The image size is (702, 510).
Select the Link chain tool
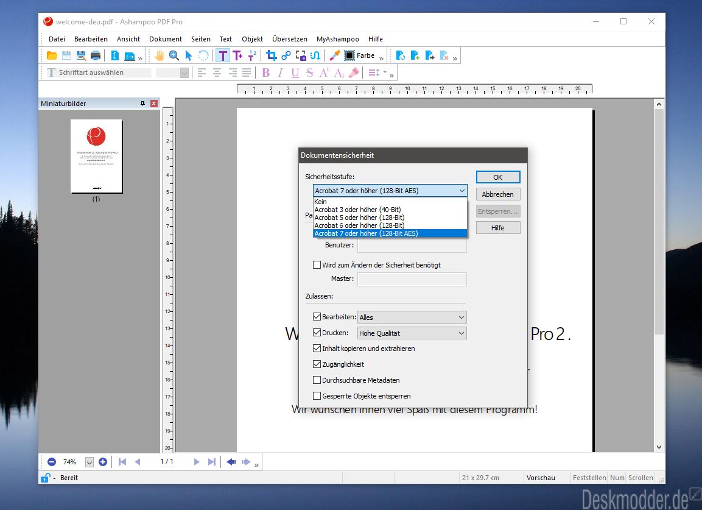[286, 55]
